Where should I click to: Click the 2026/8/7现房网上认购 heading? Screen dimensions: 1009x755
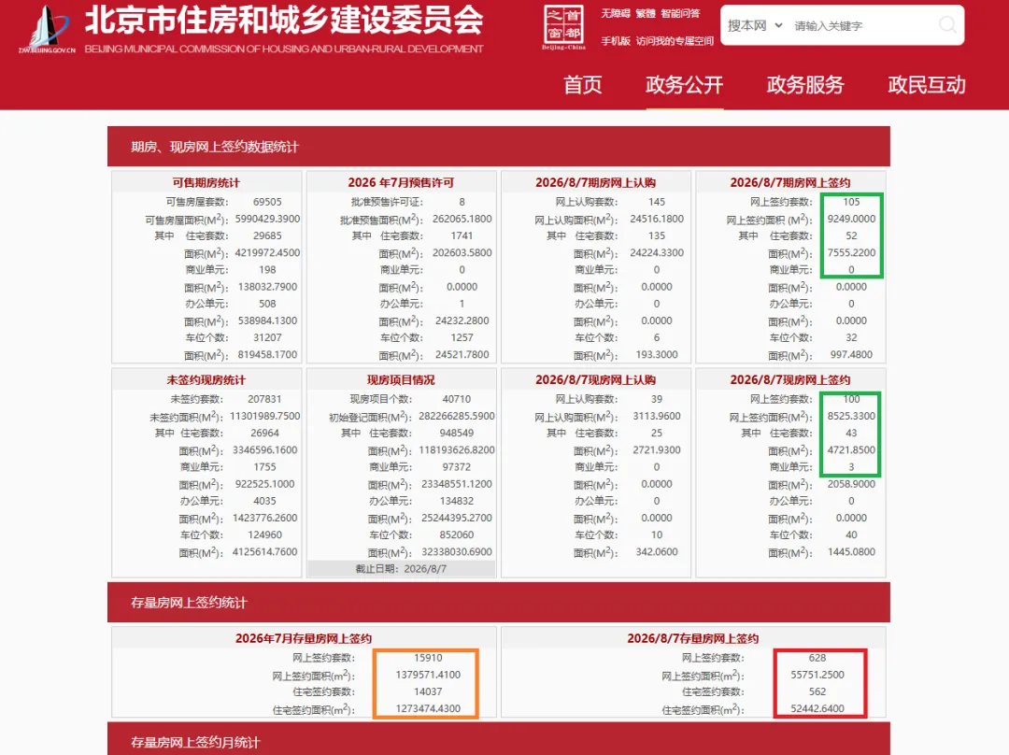(595, 379)
